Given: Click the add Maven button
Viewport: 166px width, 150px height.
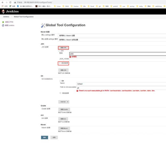Looking at the screenshot, I should pyautogui.click(x=64, y=128).
